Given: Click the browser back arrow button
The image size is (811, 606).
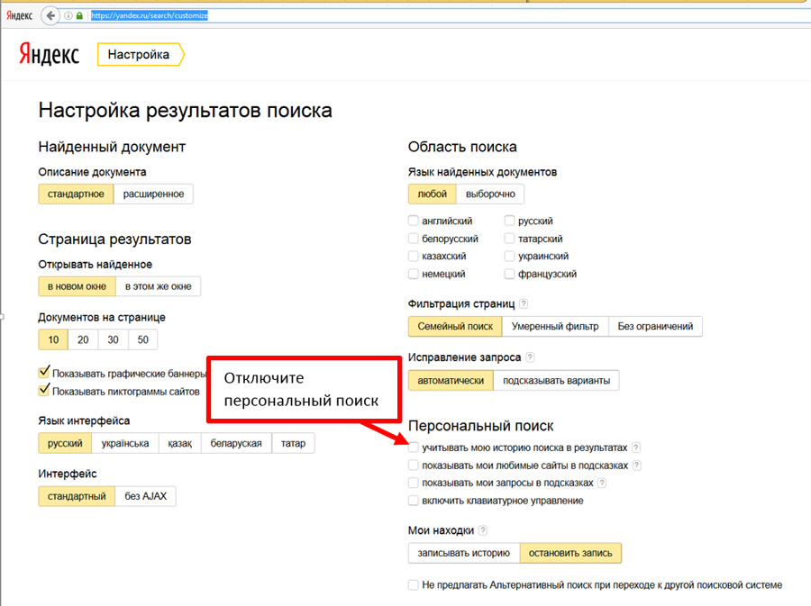Looking at the screenshot, I should coord(50,15).
